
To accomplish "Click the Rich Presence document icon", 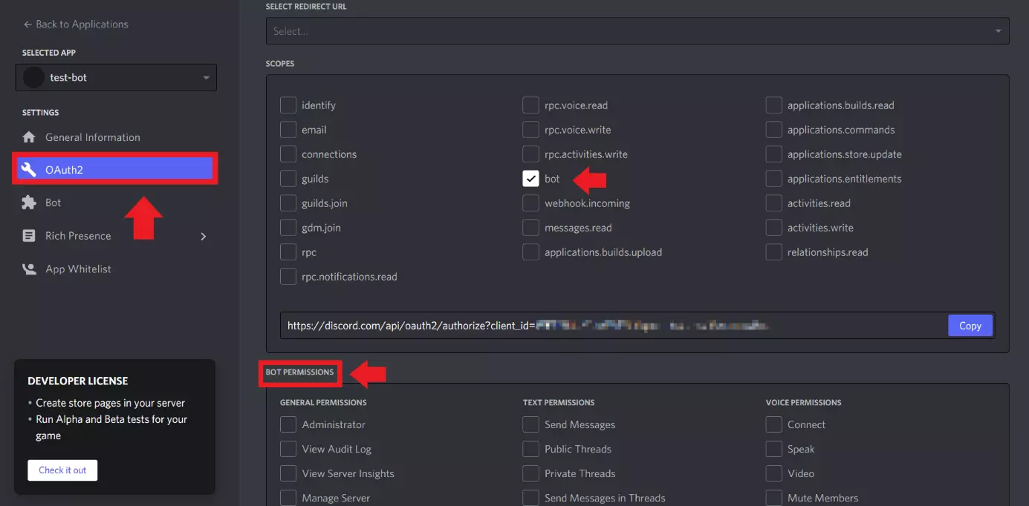I will pyautogui.click(x=29, y=236).
